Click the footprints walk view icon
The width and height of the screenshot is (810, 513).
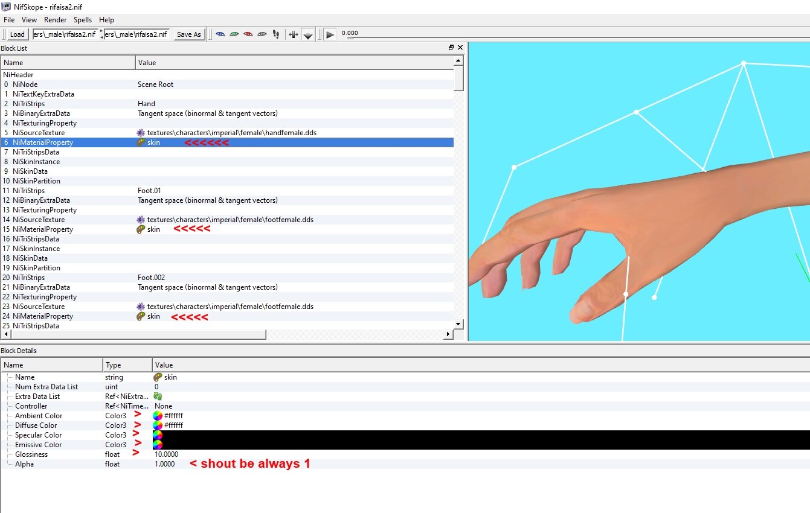click(276, 34)
